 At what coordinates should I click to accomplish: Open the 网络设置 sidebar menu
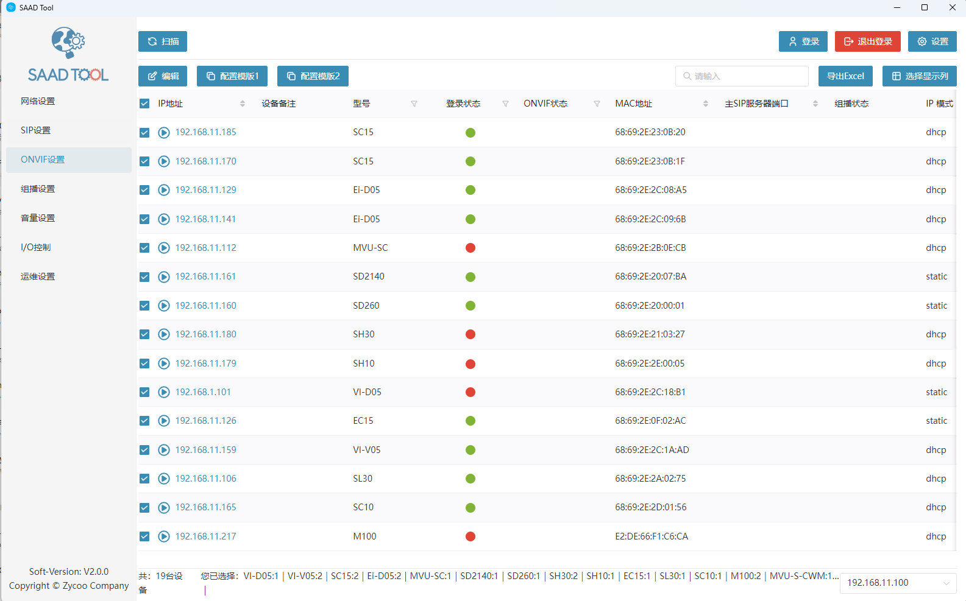[38, 101]
